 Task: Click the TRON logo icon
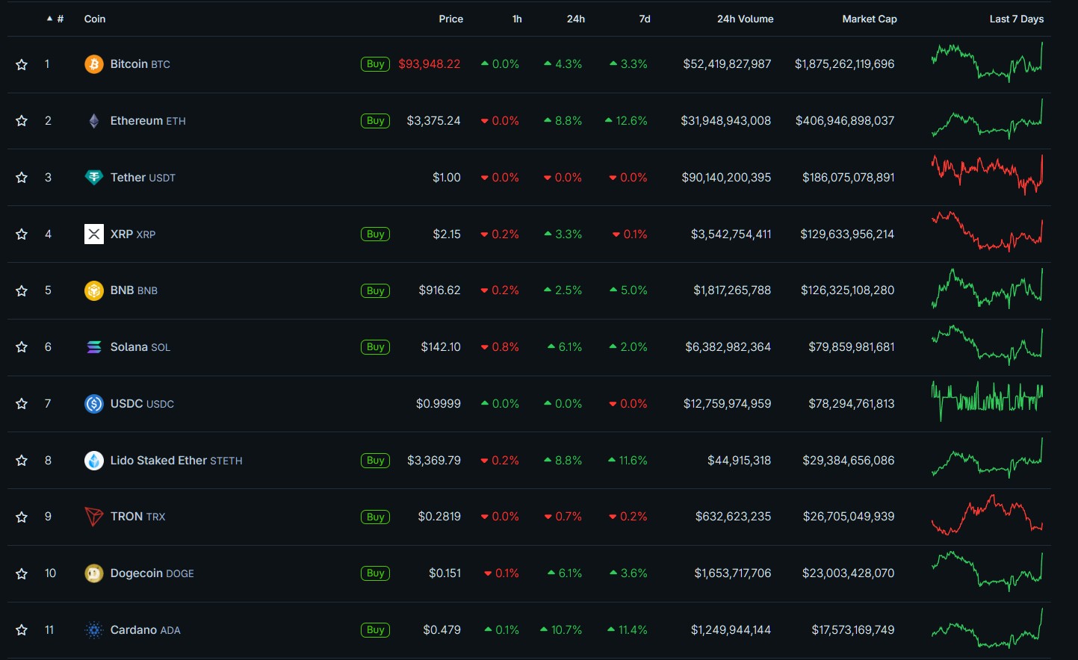pyautogui.click(x=93, y=517)
